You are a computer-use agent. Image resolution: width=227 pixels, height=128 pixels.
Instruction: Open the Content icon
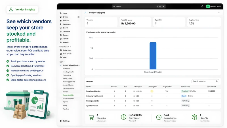click(61, 35)
